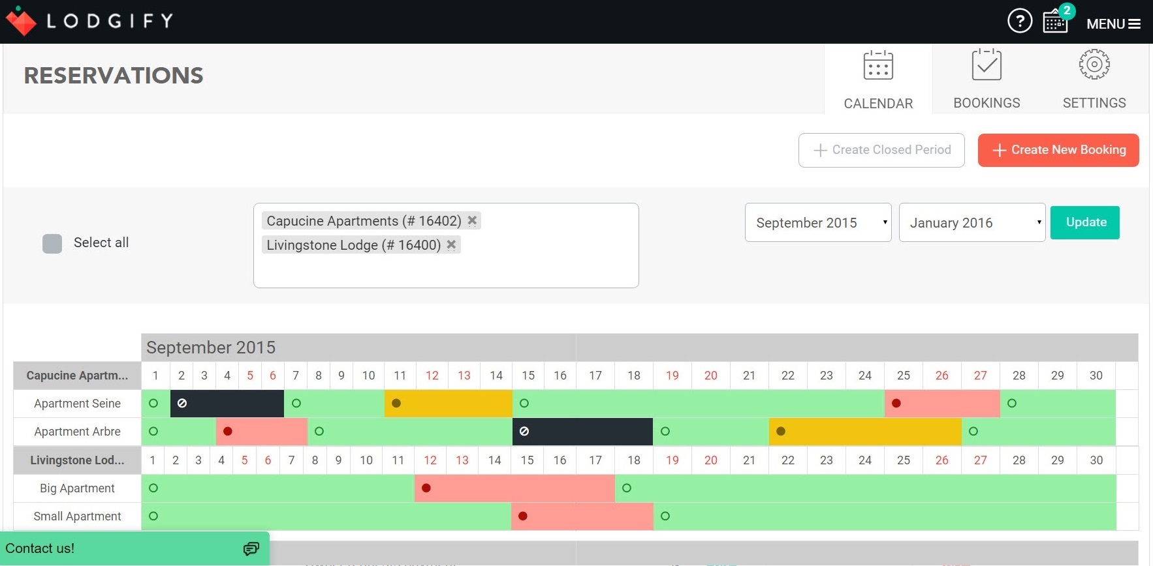
Task: Click Create Closed Period button
Action: tap(881, 150)
